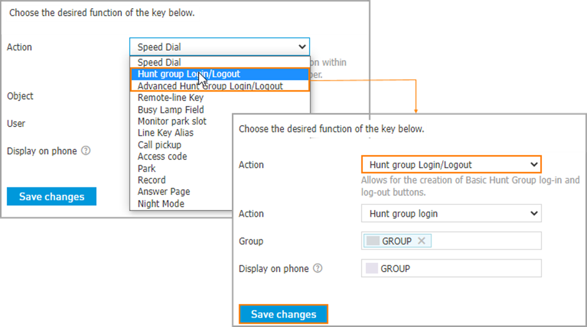
Task: Select Remote-line Key option
Action: tap(170, 98)
